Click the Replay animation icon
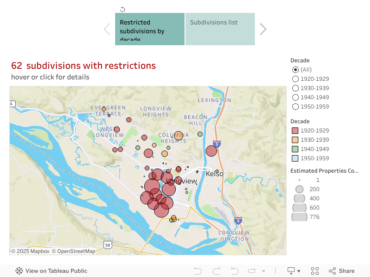The image size is (370, 277). (252, 271)
